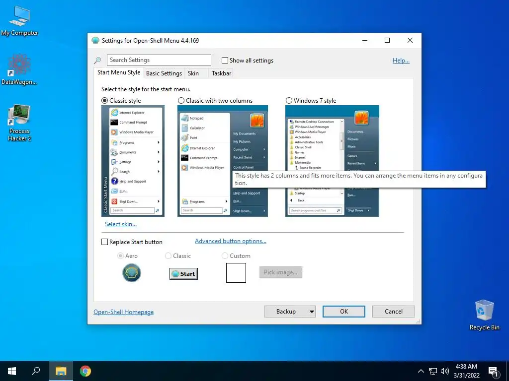The image size is (509, 381).
Task: Click the Classic Start button preview image
Action: pos(183,274)
